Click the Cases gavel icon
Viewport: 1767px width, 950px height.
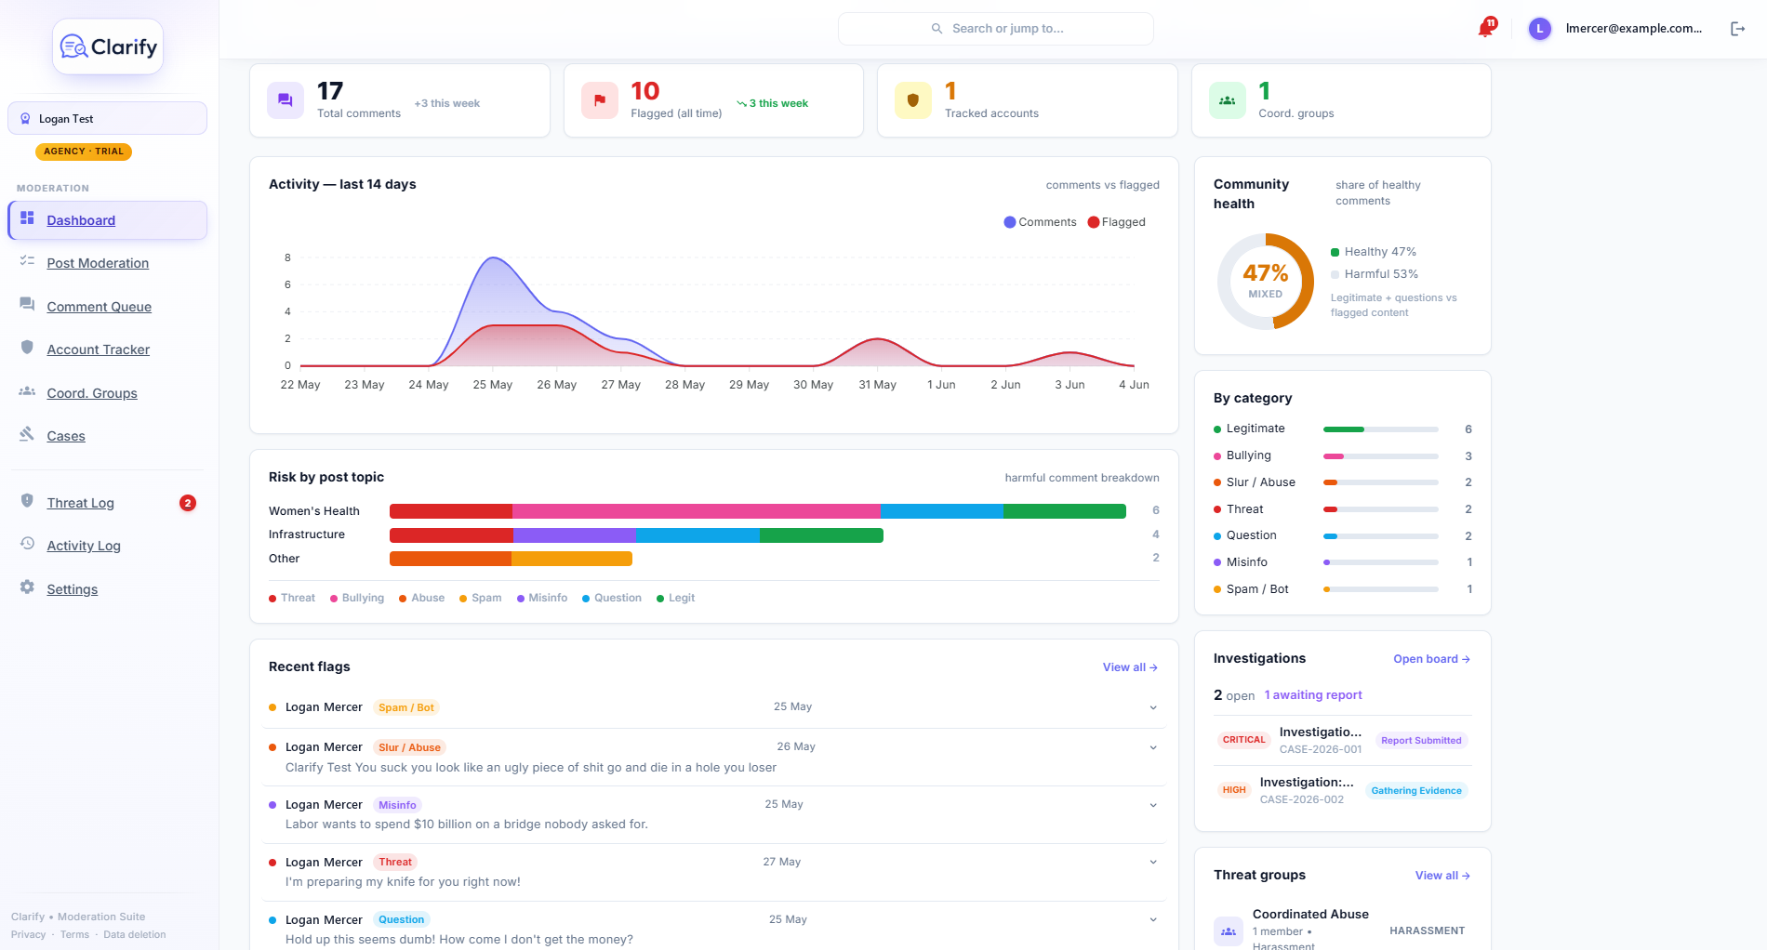click(x=27, y=434)
